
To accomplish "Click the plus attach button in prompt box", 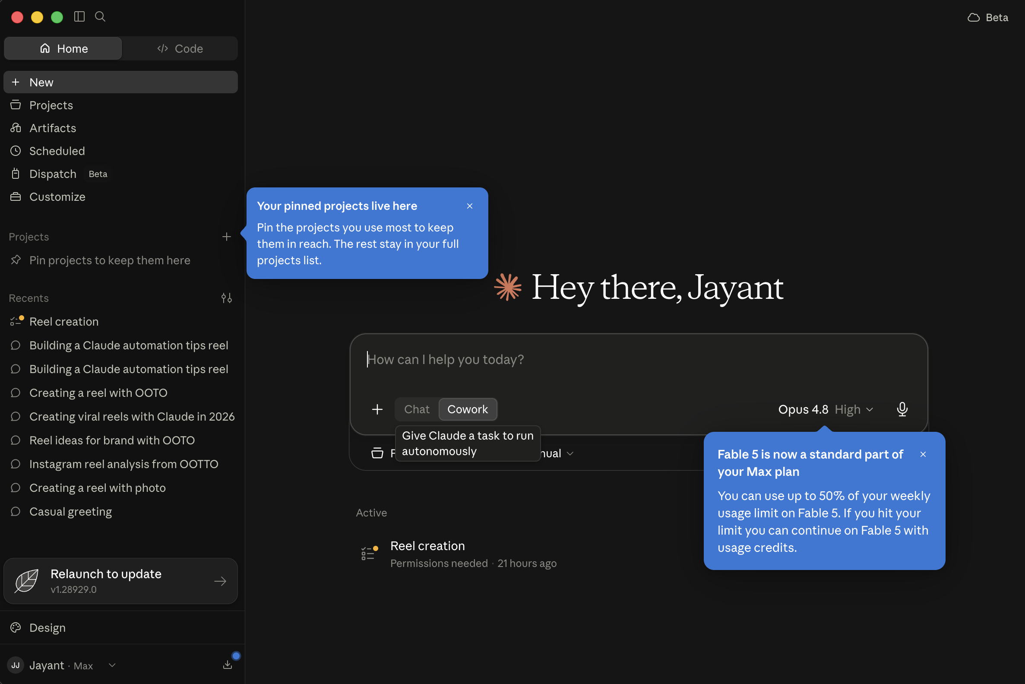I will [x=377, y=410].
